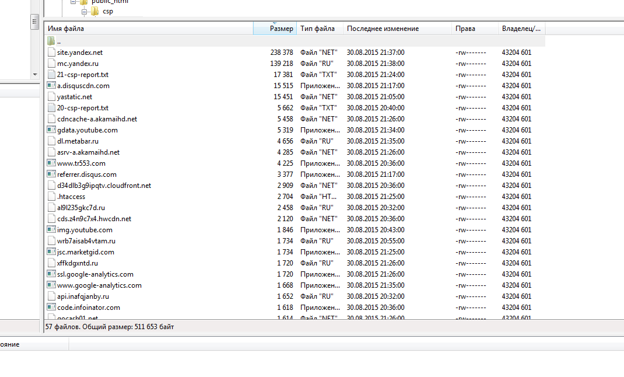Select the xffkdgxntd.ru file icon
The image size is (624, 377).
tap(51, 263)
